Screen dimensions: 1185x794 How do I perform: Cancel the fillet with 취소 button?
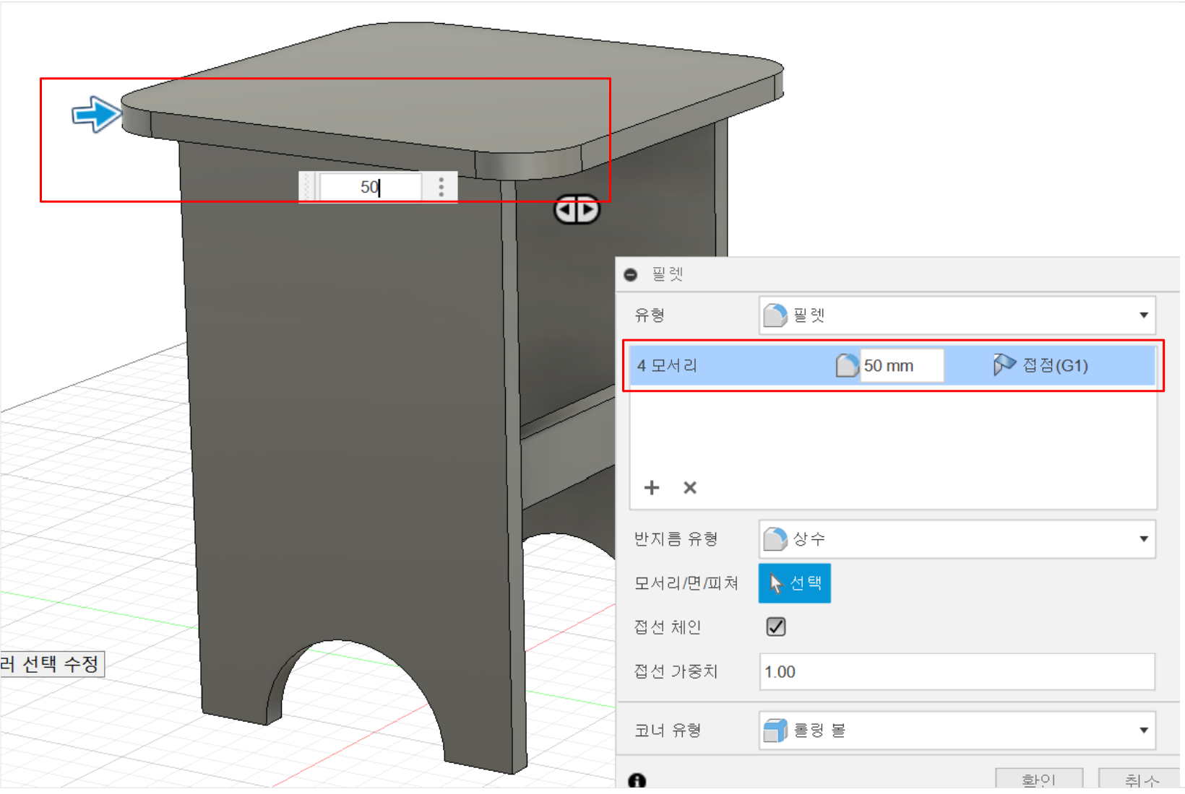point(1141,780)
